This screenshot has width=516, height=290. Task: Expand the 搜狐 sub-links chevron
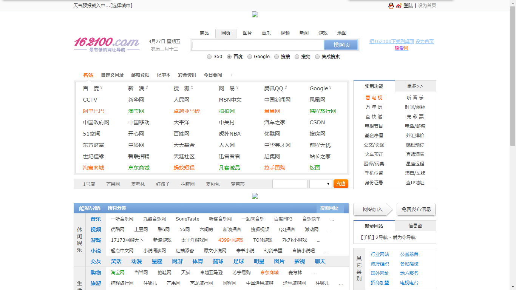click(192, 88)
